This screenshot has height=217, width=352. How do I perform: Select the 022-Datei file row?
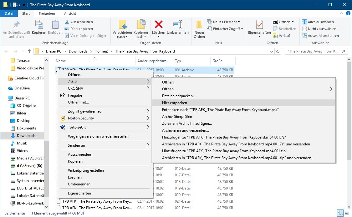pos(145,208)
